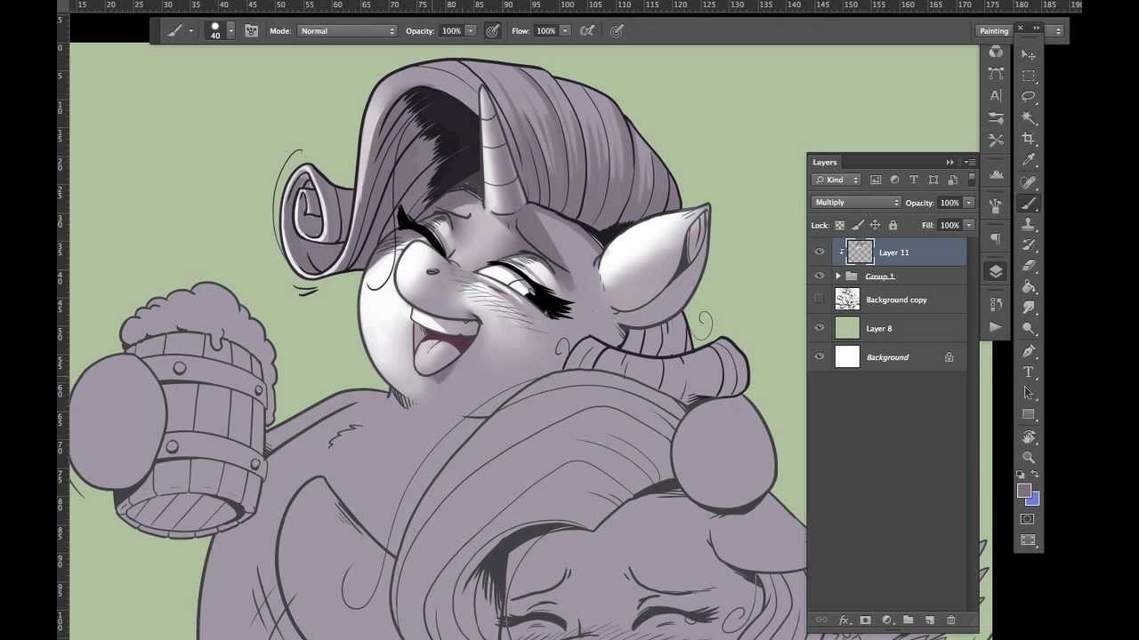The width and height of the screenshot is (1139, 640).
Task: Open the Character panel dock icon
Action: pyautogui.click(x=996, y=95)
